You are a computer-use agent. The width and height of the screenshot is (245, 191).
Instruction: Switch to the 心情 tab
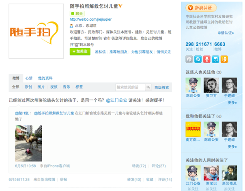tap(29, 78)
